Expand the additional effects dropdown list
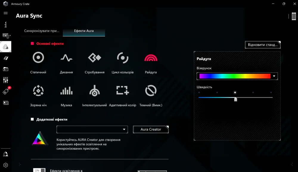 (92, 129)
